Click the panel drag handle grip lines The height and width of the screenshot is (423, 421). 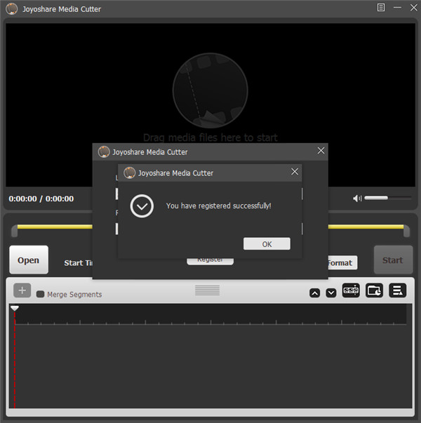pos(207,290)
